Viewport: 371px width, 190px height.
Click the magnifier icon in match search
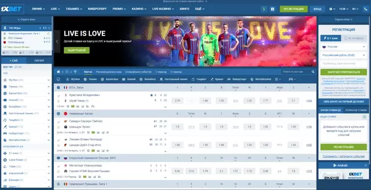[313, 72]
